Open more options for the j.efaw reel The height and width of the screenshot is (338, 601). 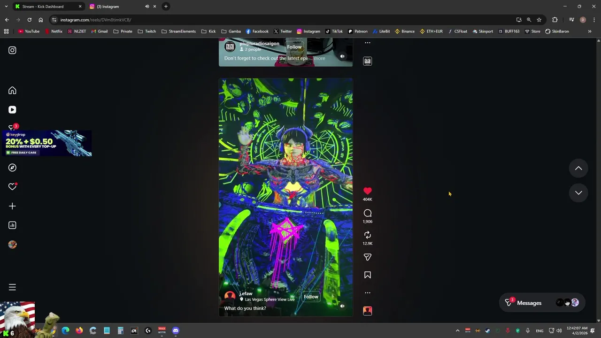click(x=368, y=293)
